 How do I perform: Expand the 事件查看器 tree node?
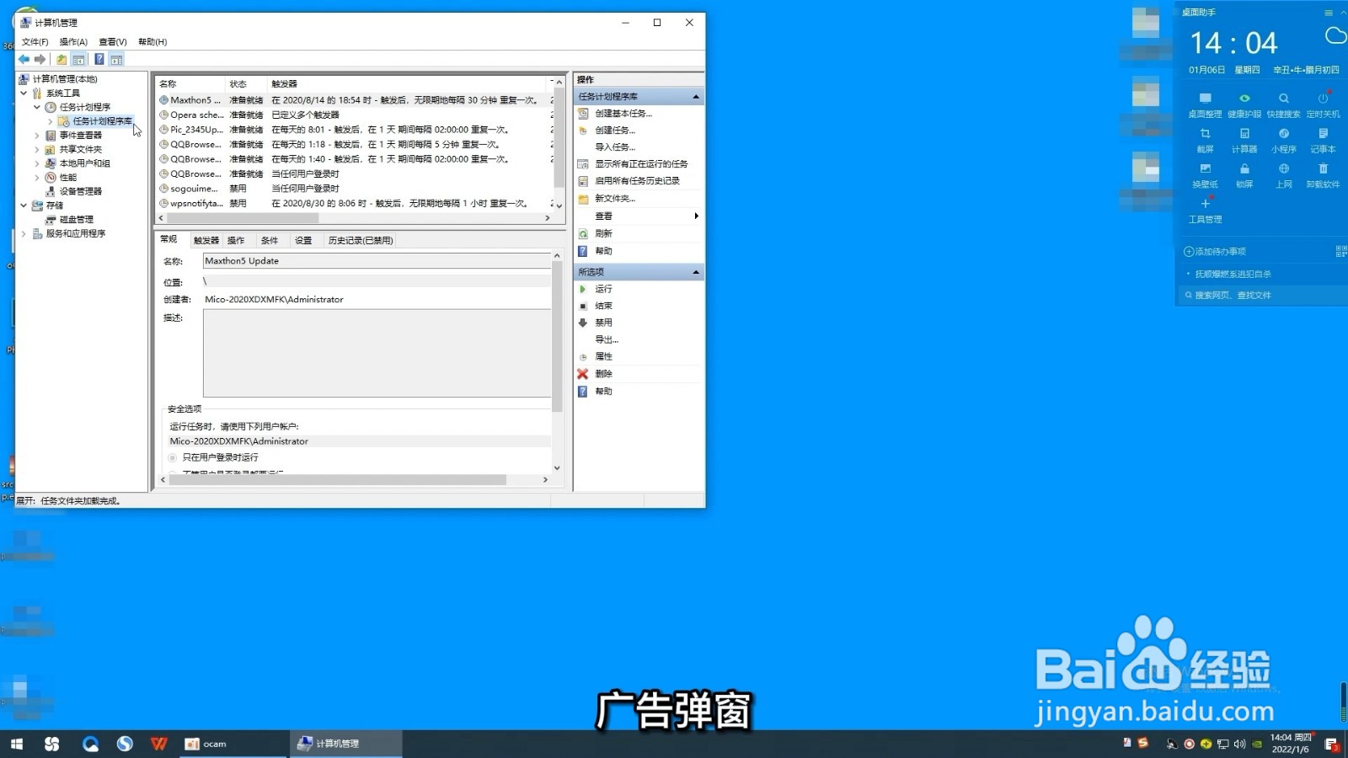point(37,135)
